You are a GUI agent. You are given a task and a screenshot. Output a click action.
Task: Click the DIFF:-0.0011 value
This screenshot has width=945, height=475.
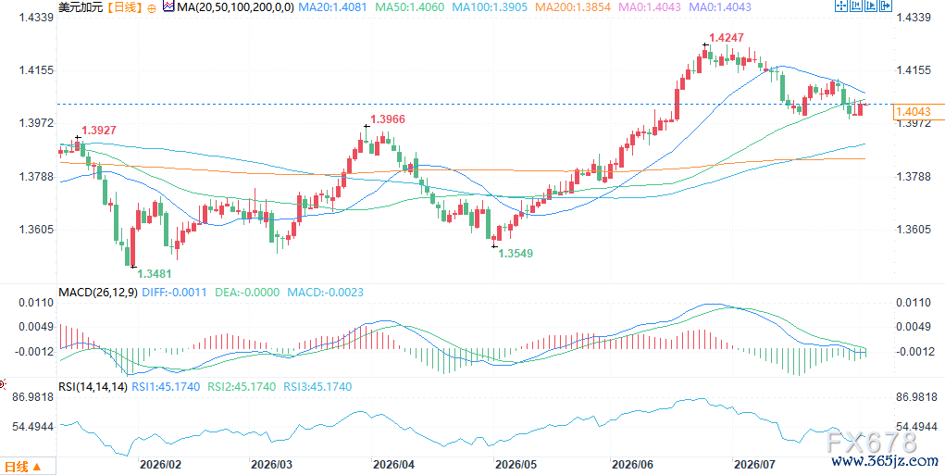[173, 293]
